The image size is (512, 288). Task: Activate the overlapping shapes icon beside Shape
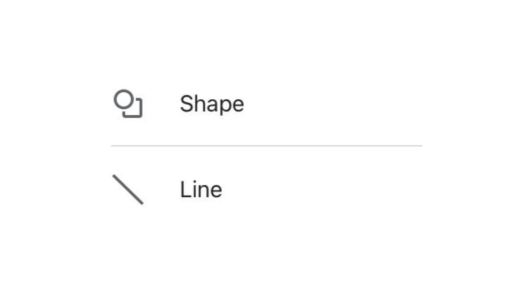coord(128,103)
